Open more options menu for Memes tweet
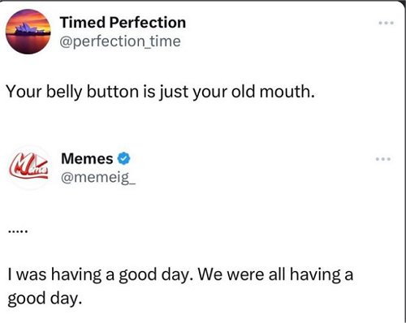Image resolution: width=406 pixels, height=323 pixels. click(x=383, y=159)
